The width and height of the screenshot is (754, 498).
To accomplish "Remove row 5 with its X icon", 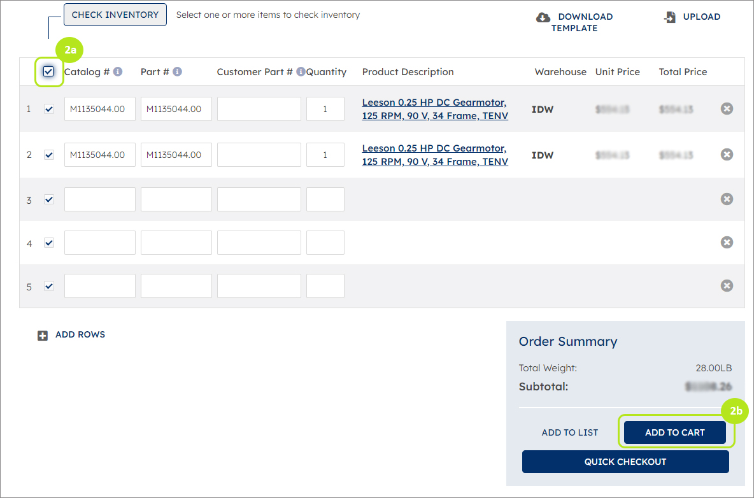I will (727, 285).
